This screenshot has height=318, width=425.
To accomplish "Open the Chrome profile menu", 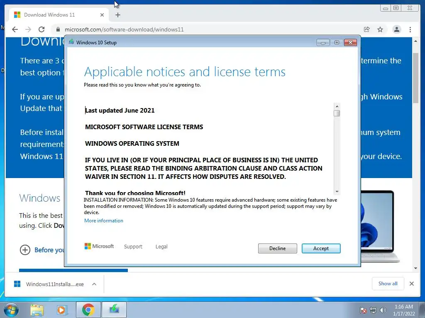I will [x=396, y=29].
